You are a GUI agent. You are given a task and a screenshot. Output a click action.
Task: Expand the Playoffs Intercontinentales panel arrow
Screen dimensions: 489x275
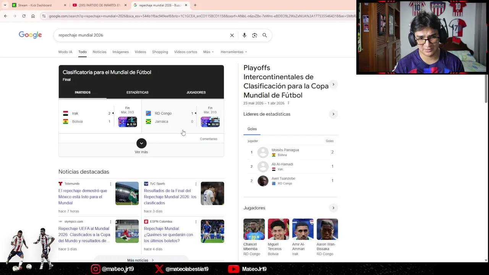(333, 84)
